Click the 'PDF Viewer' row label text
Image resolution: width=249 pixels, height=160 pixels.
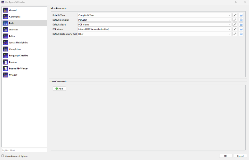tap(58, 29)
